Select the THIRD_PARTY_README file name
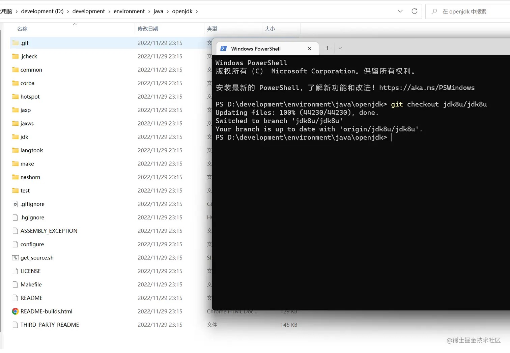 [50, 325]
